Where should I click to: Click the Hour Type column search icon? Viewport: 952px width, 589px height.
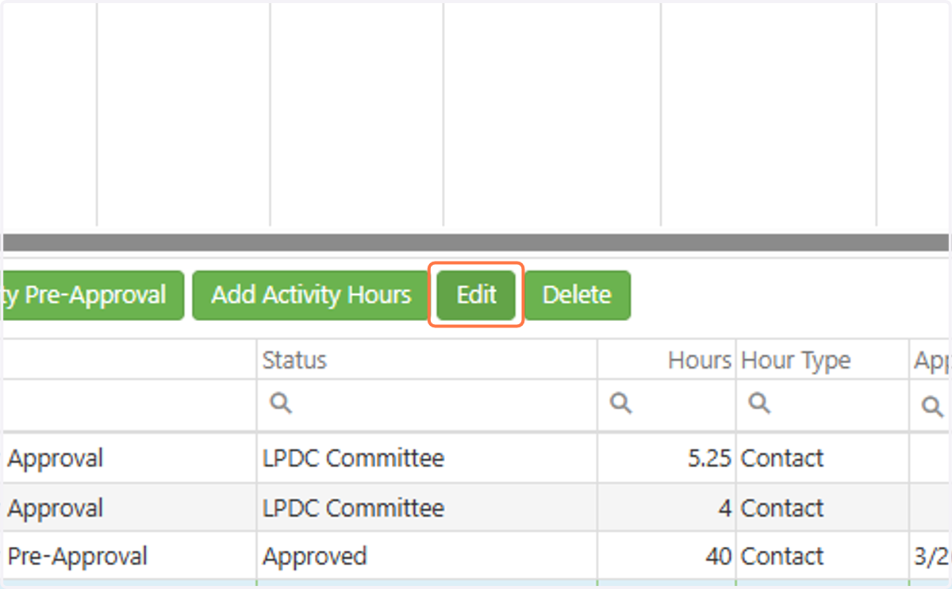tap(760, 404)
